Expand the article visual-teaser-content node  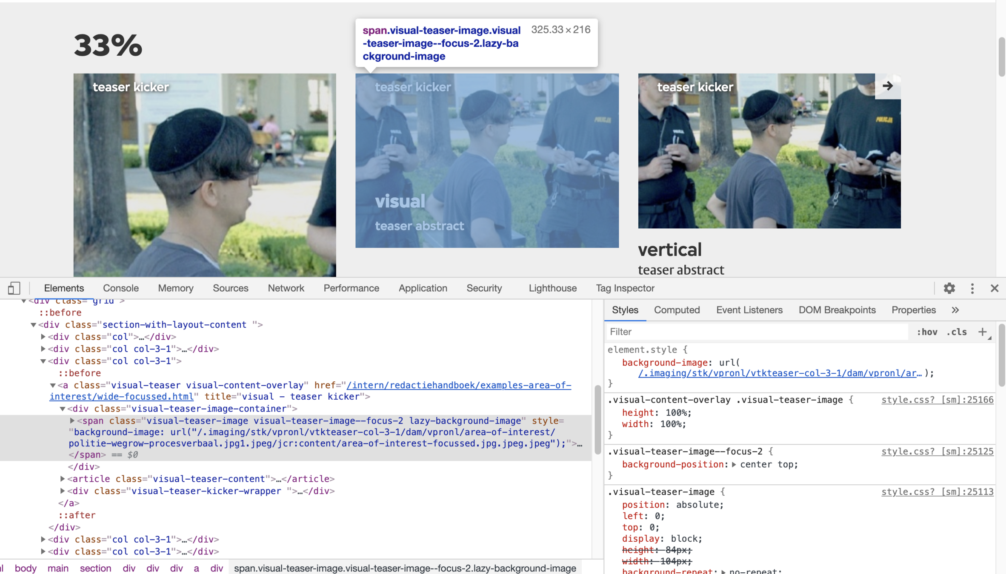click(x=63, y=479)
